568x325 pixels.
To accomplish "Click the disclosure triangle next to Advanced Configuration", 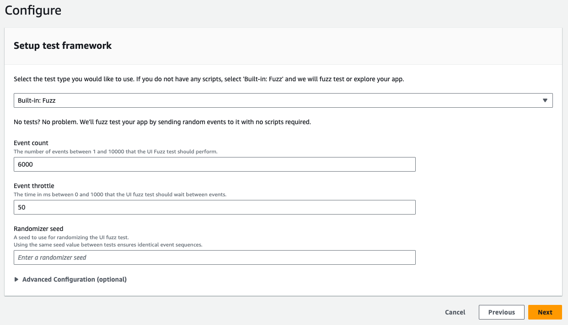I will [16, 279].
